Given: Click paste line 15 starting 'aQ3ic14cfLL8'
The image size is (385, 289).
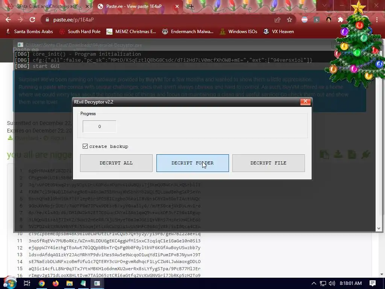Looking at the screenshot, I should click(114, 269).
